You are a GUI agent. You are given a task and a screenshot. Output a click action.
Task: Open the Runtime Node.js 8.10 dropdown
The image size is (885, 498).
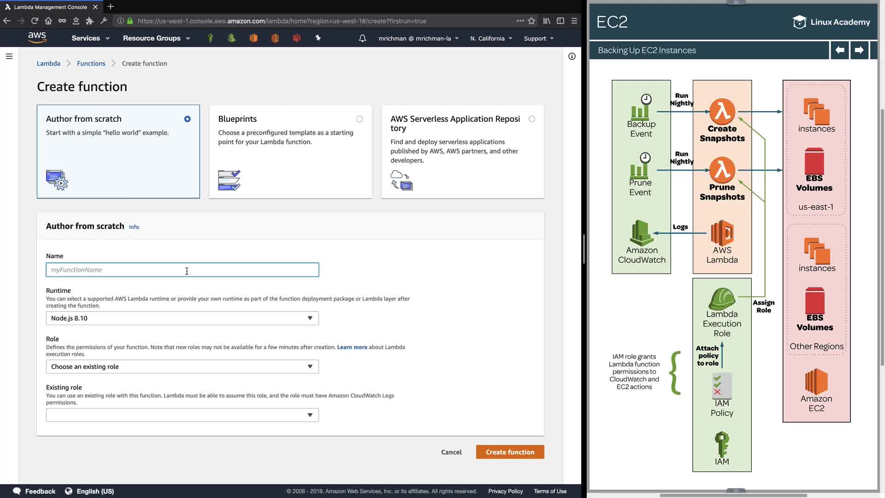(182, 318)
